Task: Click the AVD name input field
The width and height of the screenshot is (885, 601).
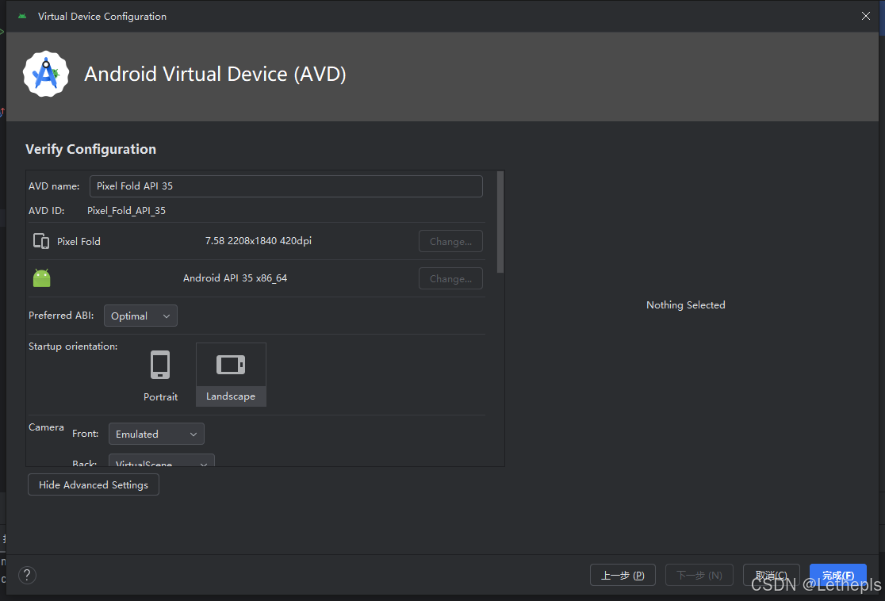Action: [286, 186]
